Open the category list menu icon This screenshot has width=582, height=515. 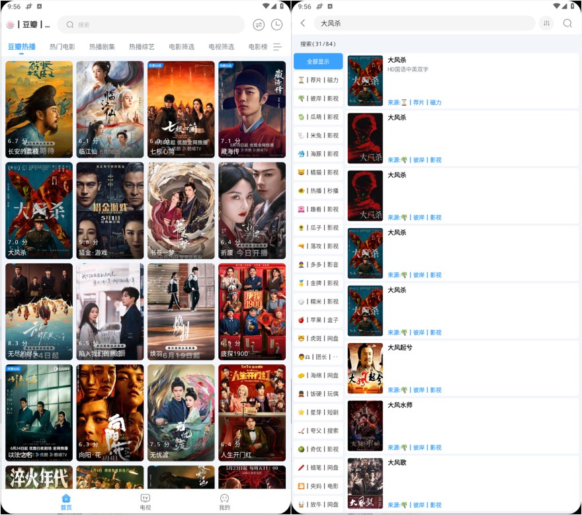[x=277, y=47]
